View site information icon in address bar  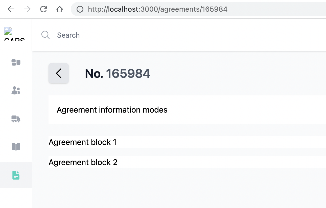[x=80, y=9]
